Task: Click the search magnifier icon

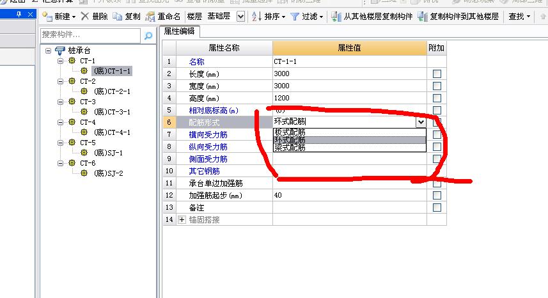Action: (x=148, y=36)
